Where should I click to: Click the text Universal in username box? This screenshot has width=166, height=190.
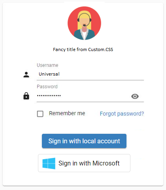click(x=49, y=74)
